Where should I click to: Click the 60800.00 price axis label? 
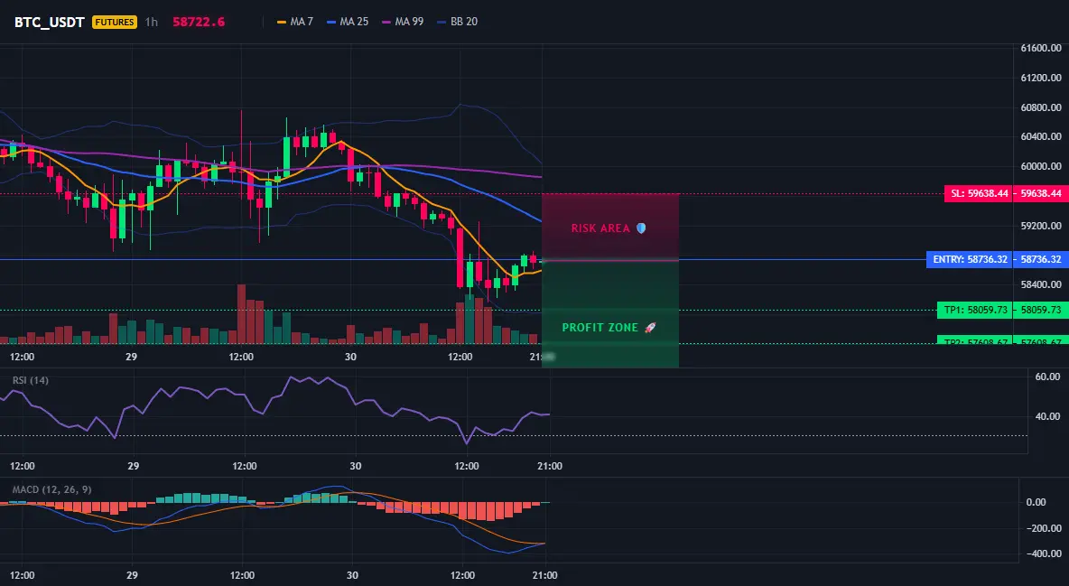[x=1041, y=107]
